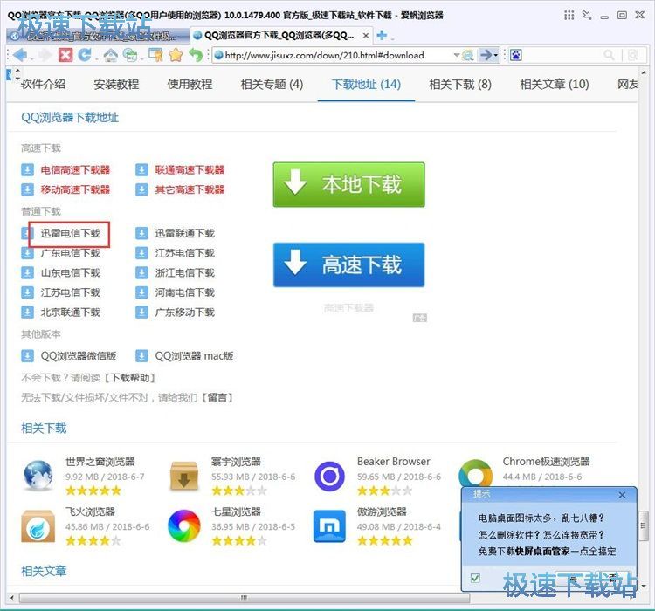Click the 电信高速下载器 link
Viewport: 655px width, 611px height.
tap(75, 170)
